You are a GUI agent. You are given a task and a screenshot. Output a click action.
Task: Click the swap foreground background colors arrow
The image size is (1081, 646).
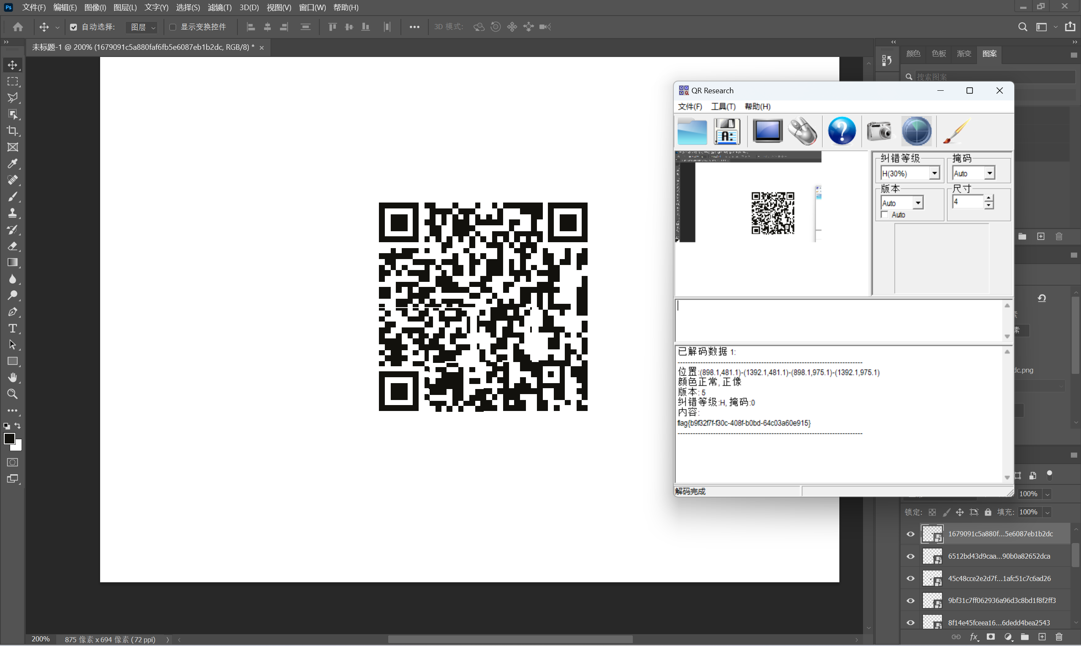tap(17, 426)
